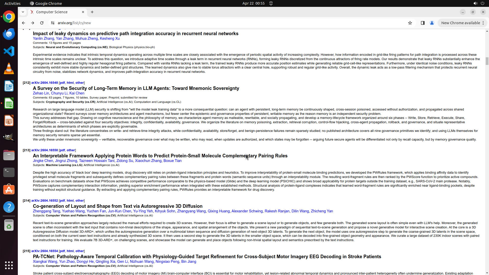The image size is (489, 275).
Task: Reload the arXiv page
Action: (x=42, y=23)
